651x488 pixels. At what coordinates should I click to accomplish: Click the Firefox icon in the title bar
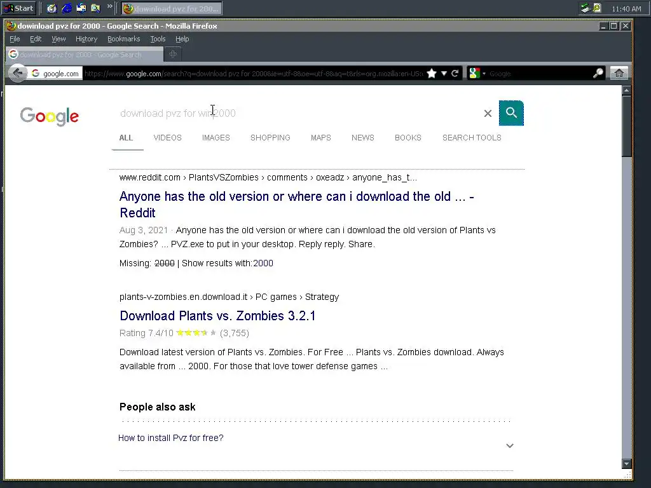tap(11, 25)
